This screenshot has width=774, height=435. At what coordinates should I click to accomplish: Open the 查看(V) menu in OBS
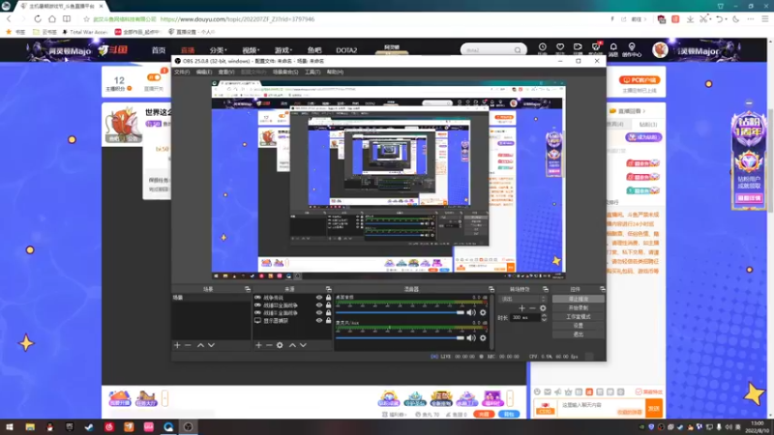point(226,72)
